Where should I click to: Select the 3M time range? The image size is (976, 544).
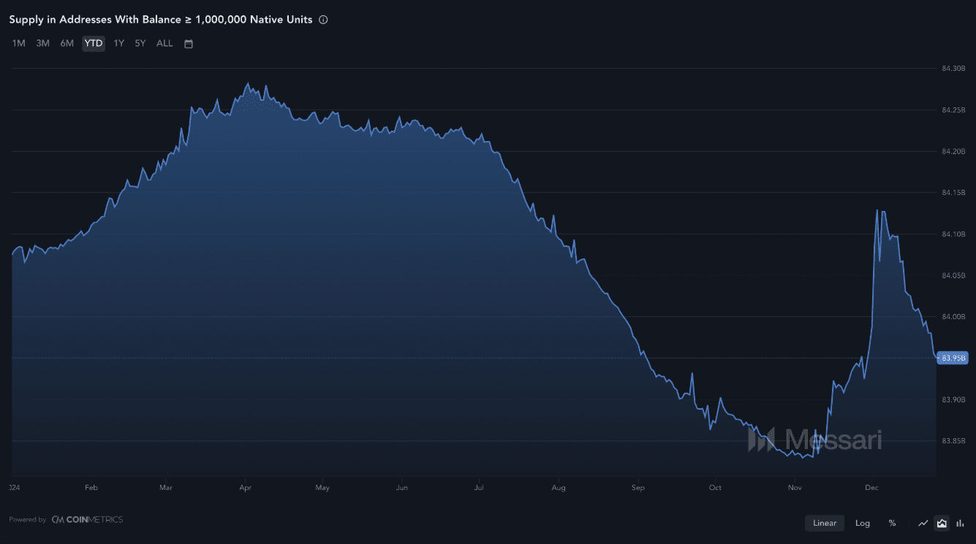[x=43, y=43]
